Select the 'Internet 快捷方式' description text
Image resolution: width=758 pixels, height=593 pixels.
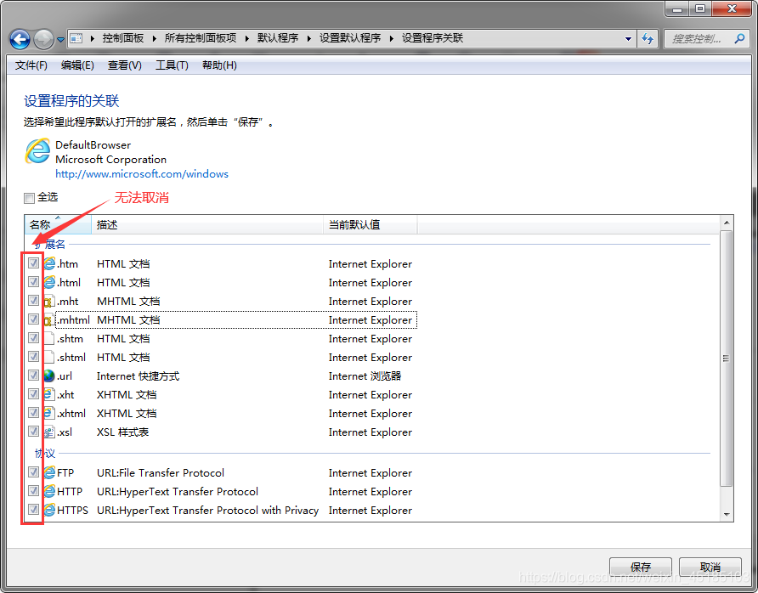(139, 376)
